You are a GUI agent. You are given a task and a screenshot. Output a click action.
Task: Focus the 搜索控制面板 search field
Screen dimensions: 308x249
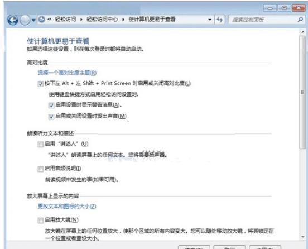click(263, 20)
